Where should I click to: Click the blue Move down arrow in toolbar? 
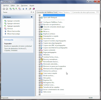coord(26,9)
